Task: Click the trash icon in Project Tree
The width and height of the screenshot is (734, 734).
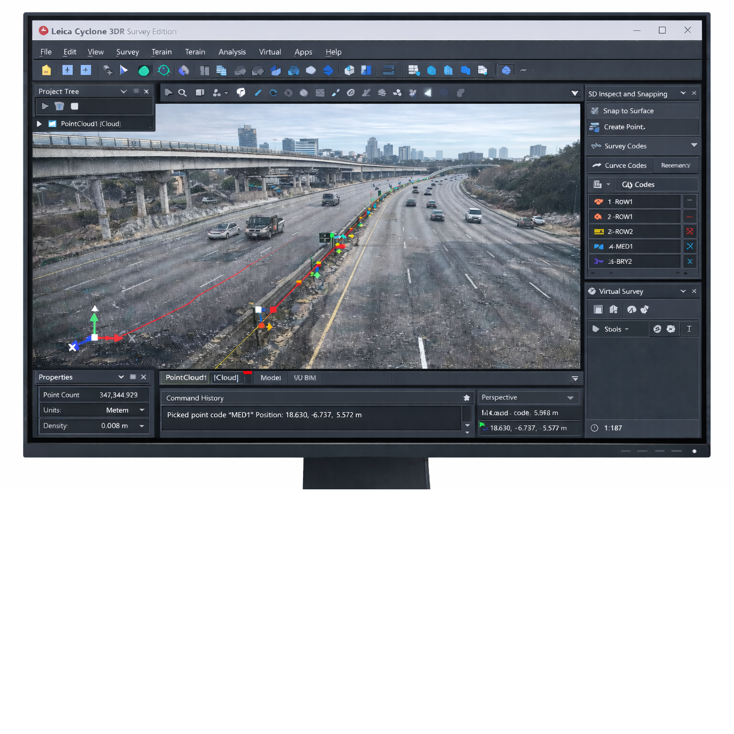Action: (x=59, y=106)
